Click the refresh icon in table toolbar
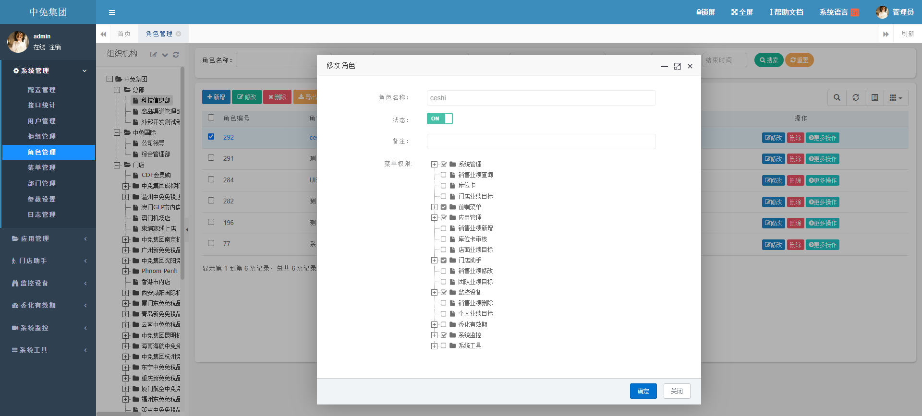Screen dimensions: 922x416 pyautogui.click(x=856, y=98)
